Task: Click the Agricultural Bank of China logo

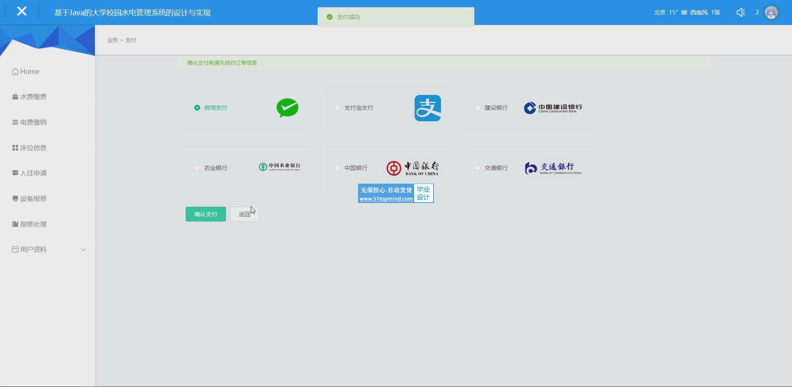Action: click(280, 167)
